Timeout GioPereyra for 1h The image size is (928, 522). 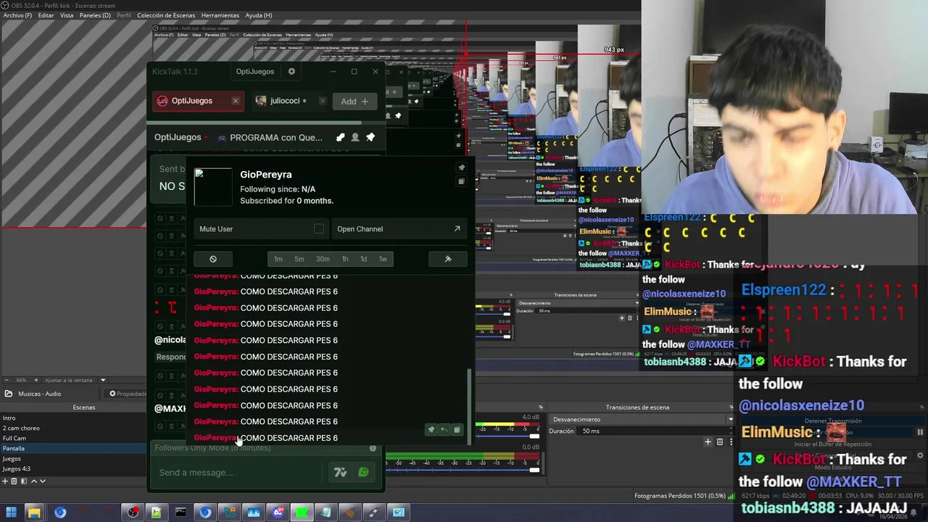345,259
